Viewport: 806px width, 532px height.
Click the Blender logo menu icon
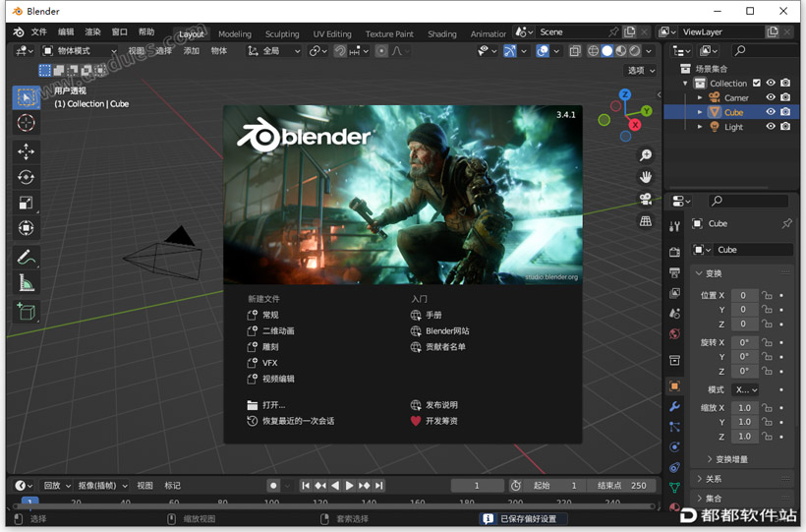tap(18, 31)
